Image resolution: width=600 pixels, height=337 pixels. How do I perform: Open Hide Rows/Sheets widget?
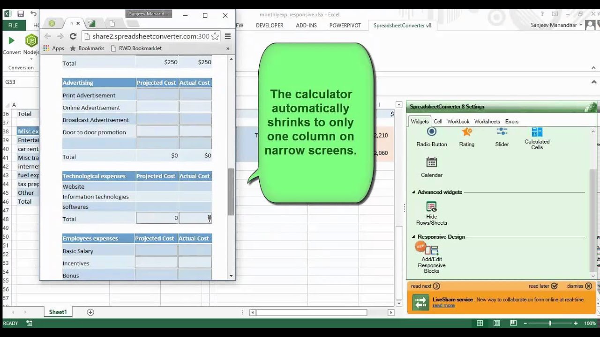(x=432, y=213)
